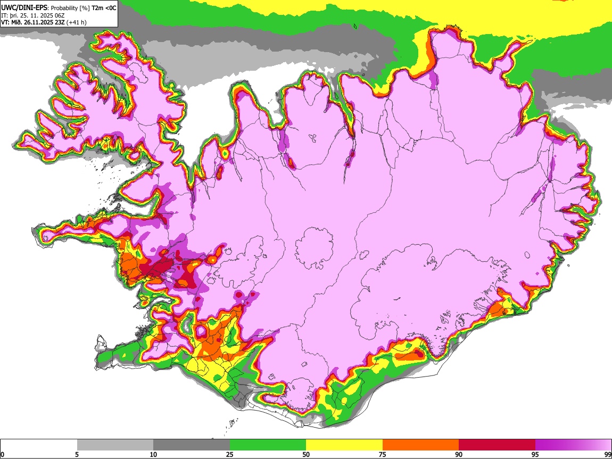This screenshot has height=459, width=612.
Task: Click the 'UWC/DINI-EPS' title text
Action: tap(24, 8)
